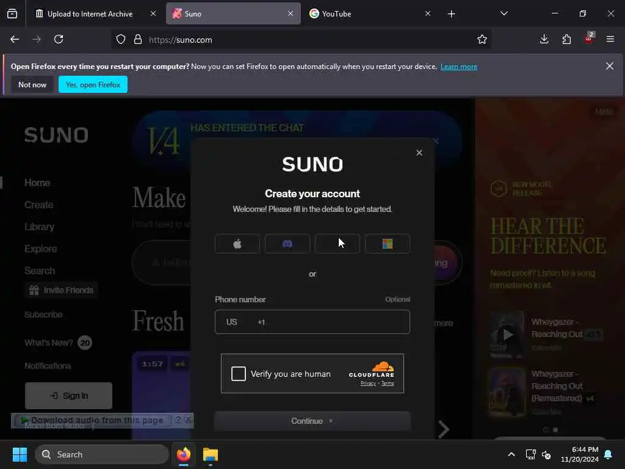The image size is (625, 469).
Task: Click the SUNO logo in sidebar
Action: click(x=56, y=135)
